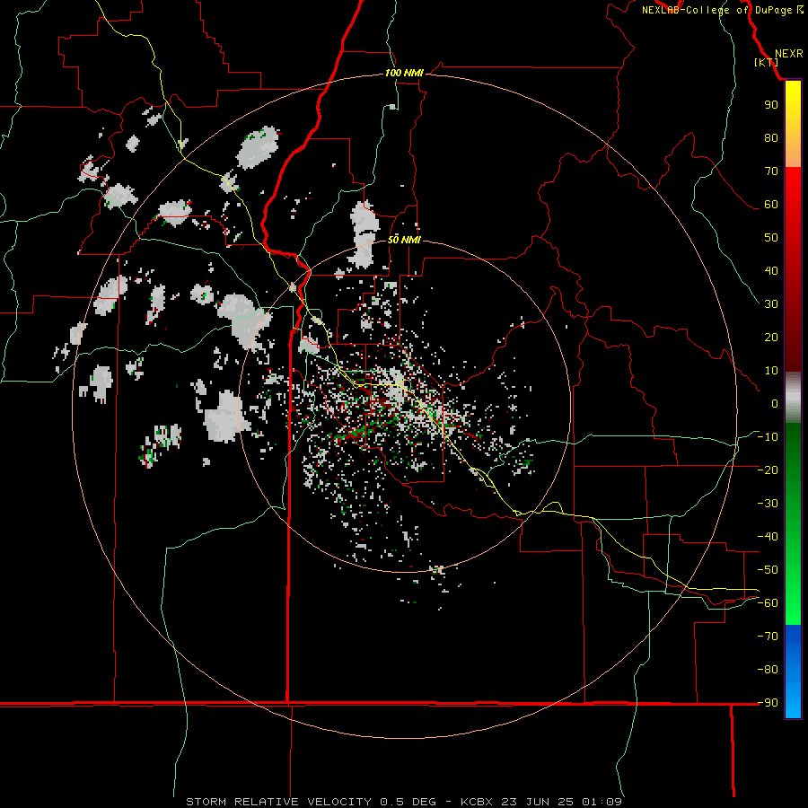Click the 0 value on the velocity scale
The height and width of the screenshot is (808, 808).
click(775, 404)
